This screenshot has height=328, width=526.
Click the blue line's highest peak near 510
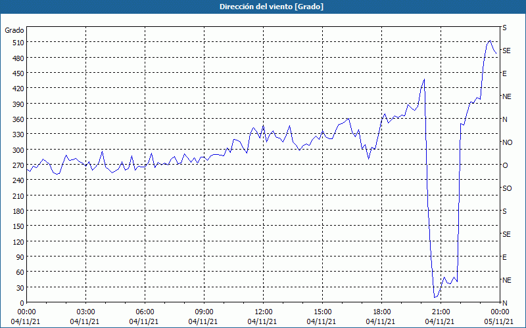coord(490,41)
